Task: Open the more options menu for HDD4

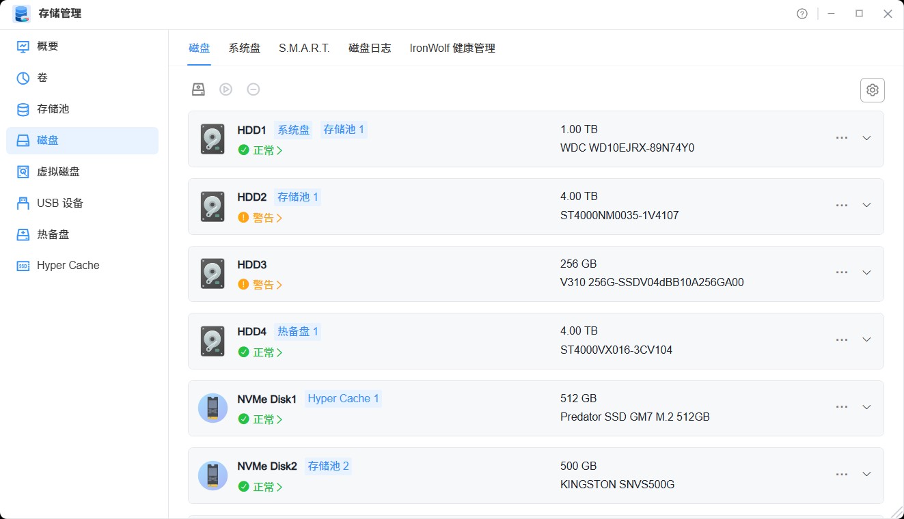Action: (841, 339)
